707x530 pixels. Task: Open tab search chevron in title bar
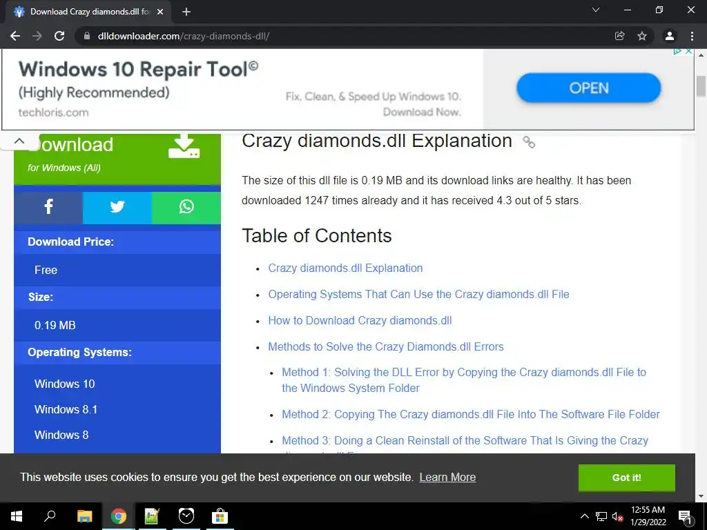[x=596, y=10]
